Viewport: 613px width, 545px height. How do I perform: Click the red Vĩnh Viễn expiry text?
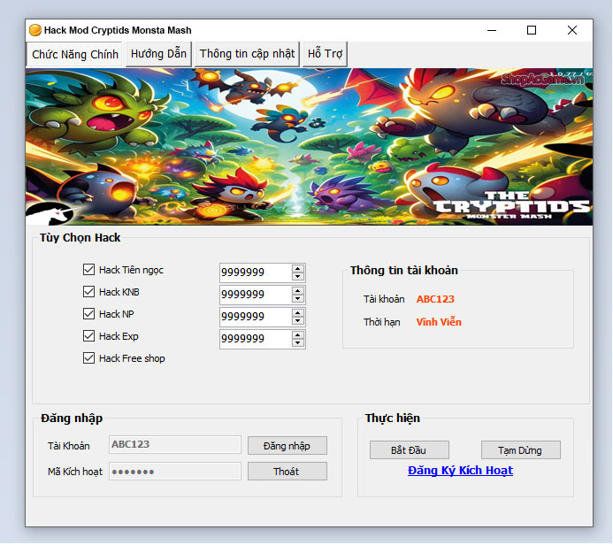click(x=439, y=322)
